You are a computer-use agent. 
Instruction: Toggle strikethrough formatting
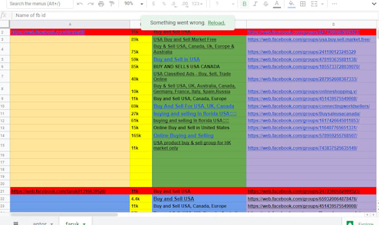(266, 4)
